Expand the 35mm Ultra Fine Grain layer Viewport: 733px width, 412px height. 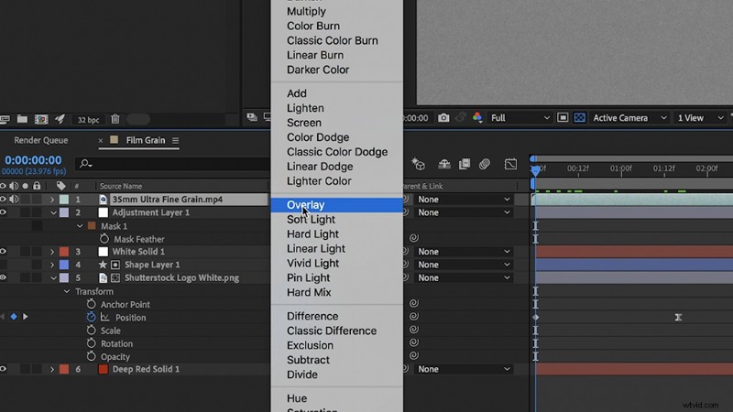click(x=52, y=200)
